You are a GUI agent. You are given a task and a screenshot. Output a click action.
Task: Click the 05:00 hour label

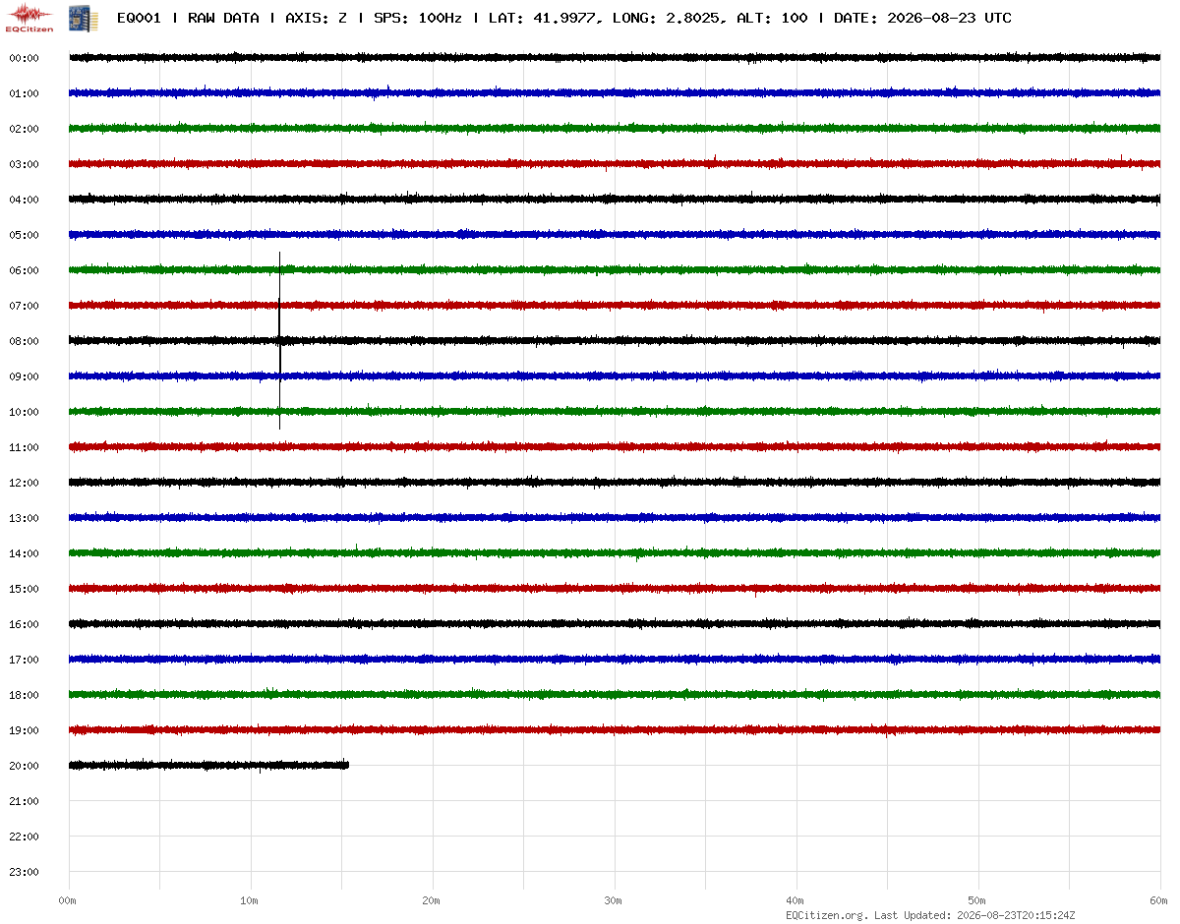pos(24,235)
